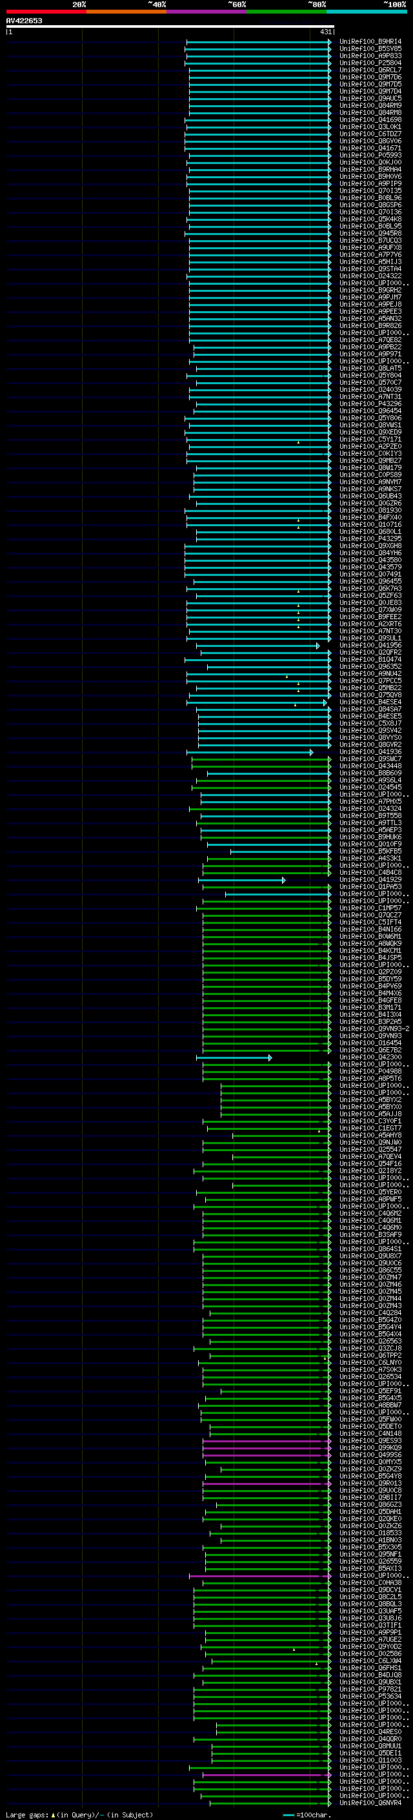Click the green ~80% identity legend segment
The image size is (413, 1820).
(287, 12)
